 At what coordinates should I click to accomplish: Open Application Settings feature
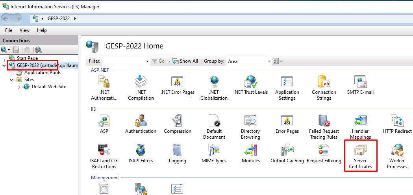[x=287, y=88]
